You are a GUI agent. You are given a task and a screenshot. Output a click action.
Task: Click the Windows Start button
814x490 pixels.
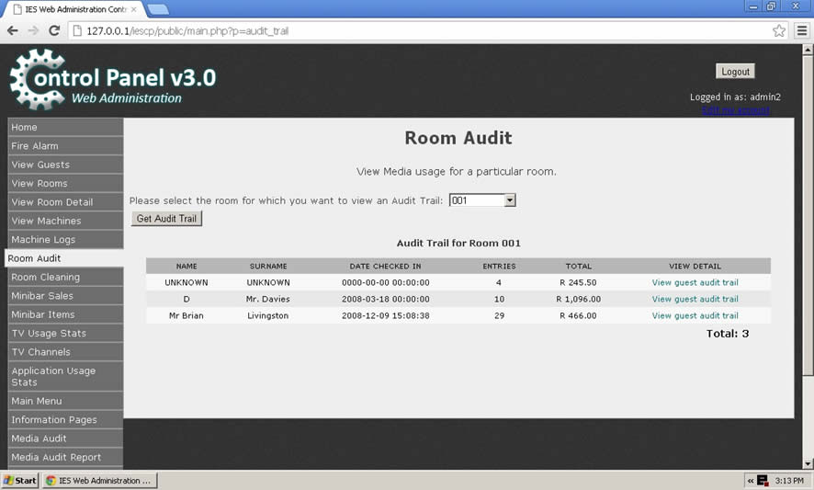[20, 481]
